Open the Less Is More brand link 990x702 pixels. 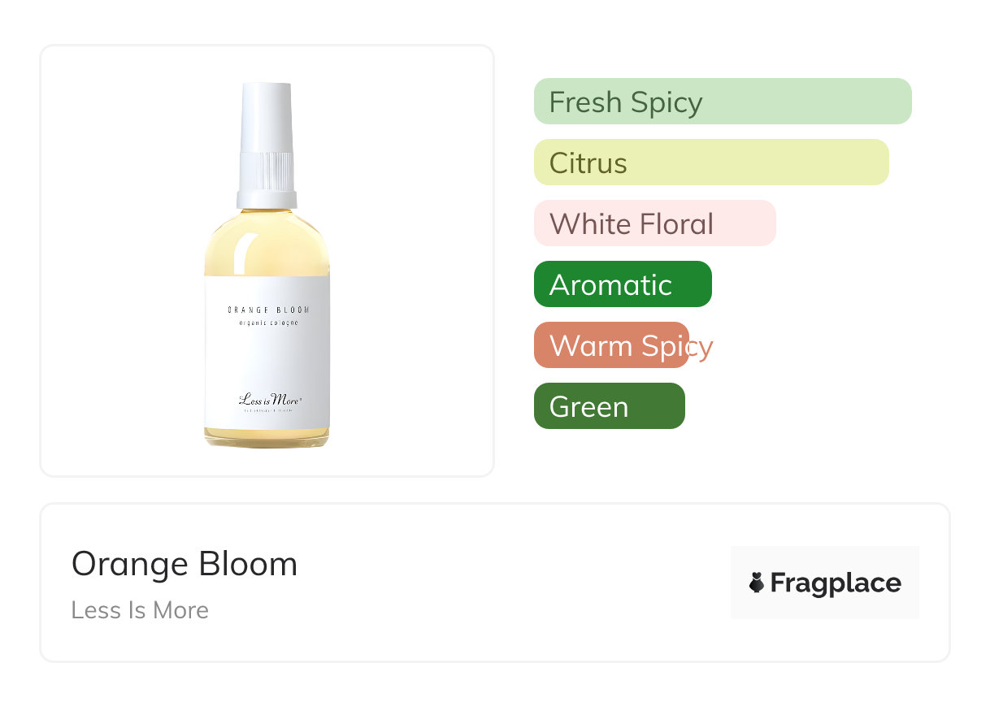coord(140,609)
